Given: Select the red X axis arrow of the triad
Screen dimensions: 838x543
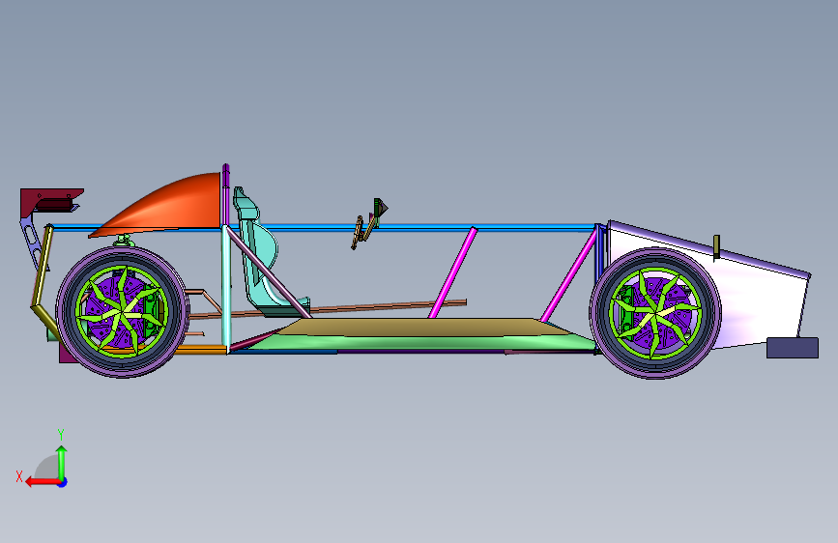Looking at the screenshot, I should tap(42, 482).
